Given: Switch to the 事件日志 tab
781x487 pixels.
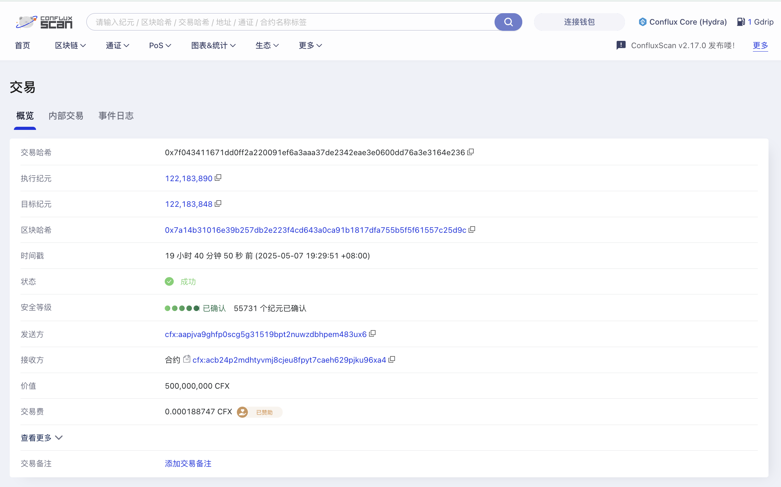Looking at the screenshot, I should (x=116, y=116).
